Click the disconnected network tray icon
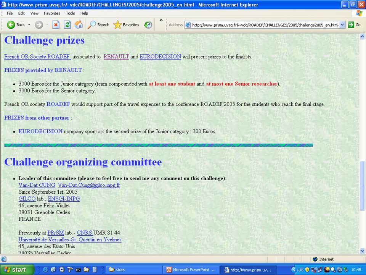This screenshot has height=275, width=366. 313,270
